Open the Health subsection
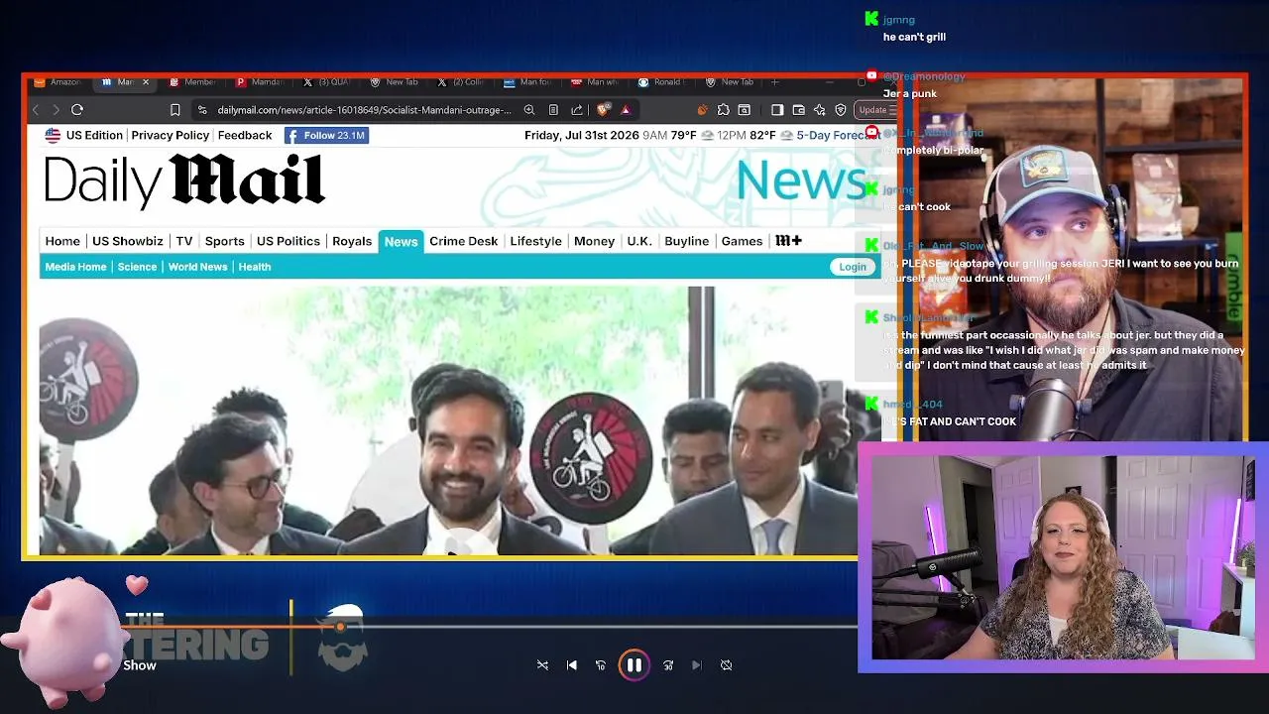Viewport: 1269px width, 714px height. (x=255, y=267)
